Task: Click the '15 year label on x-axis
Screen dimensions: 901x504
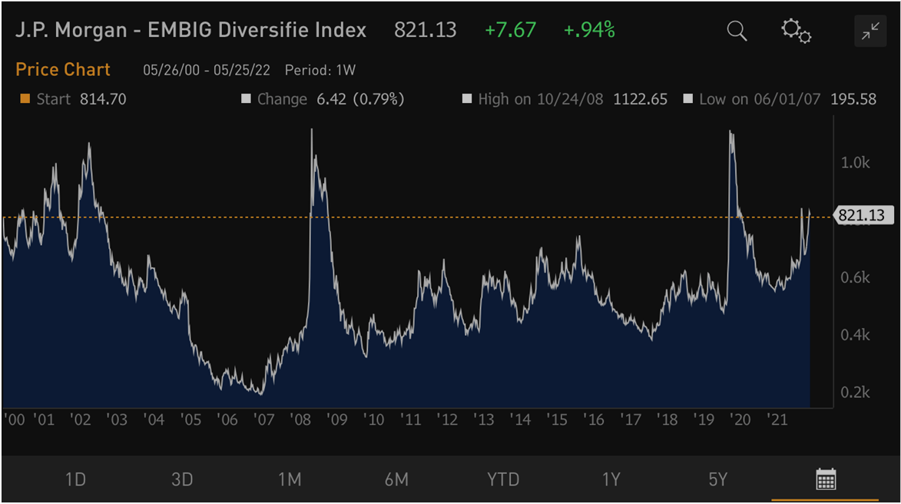Action: 557,419
